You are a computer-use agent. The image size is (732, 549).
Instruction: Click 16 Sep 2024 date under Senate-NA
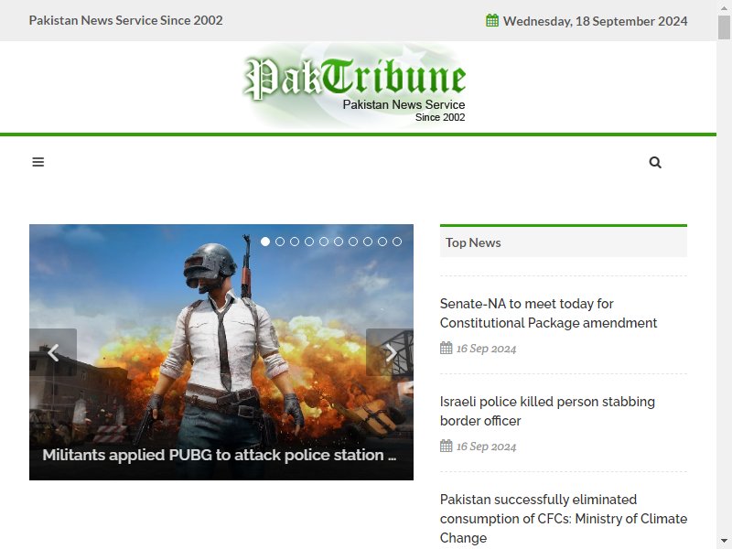(486, 349)
